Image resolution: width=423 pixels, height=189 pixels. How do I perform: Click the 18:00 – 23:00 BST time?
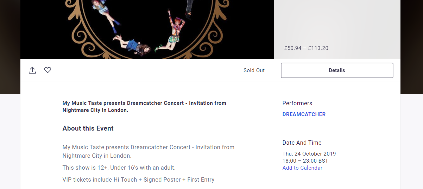tap(305, 161)
